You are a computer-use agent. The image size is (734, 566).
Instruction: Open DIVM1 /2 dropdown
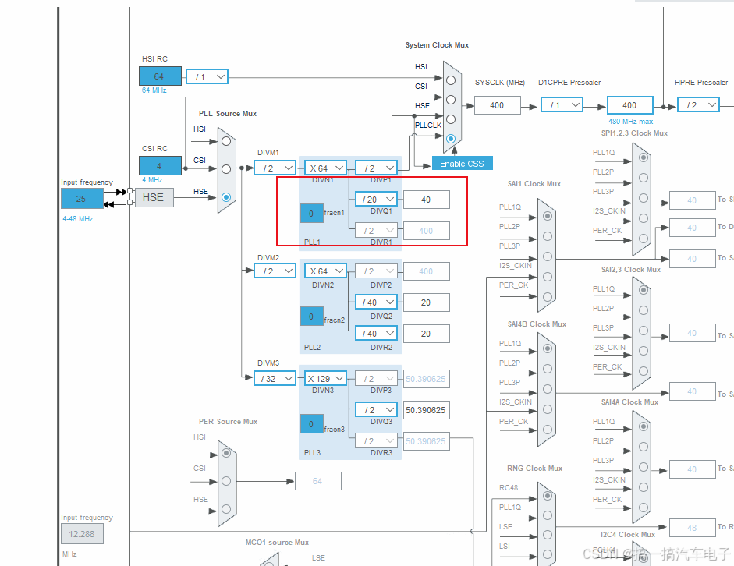pos(275,168)
